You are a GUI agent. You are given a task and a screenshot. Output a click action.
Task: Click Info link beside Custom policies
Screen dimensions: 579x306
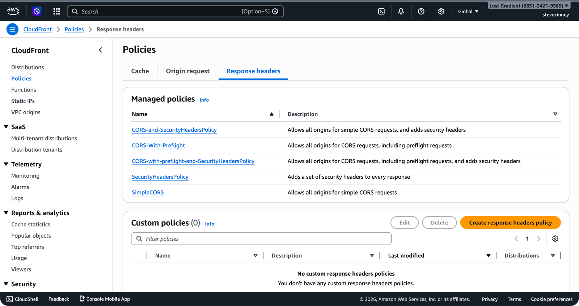[x=210, y=224]
